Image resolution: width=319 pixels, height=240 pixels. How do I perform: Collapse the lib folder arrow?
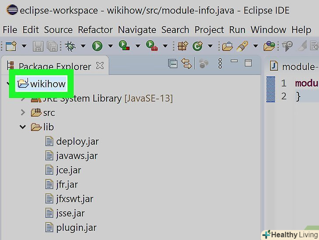click(x=23, y=127)
